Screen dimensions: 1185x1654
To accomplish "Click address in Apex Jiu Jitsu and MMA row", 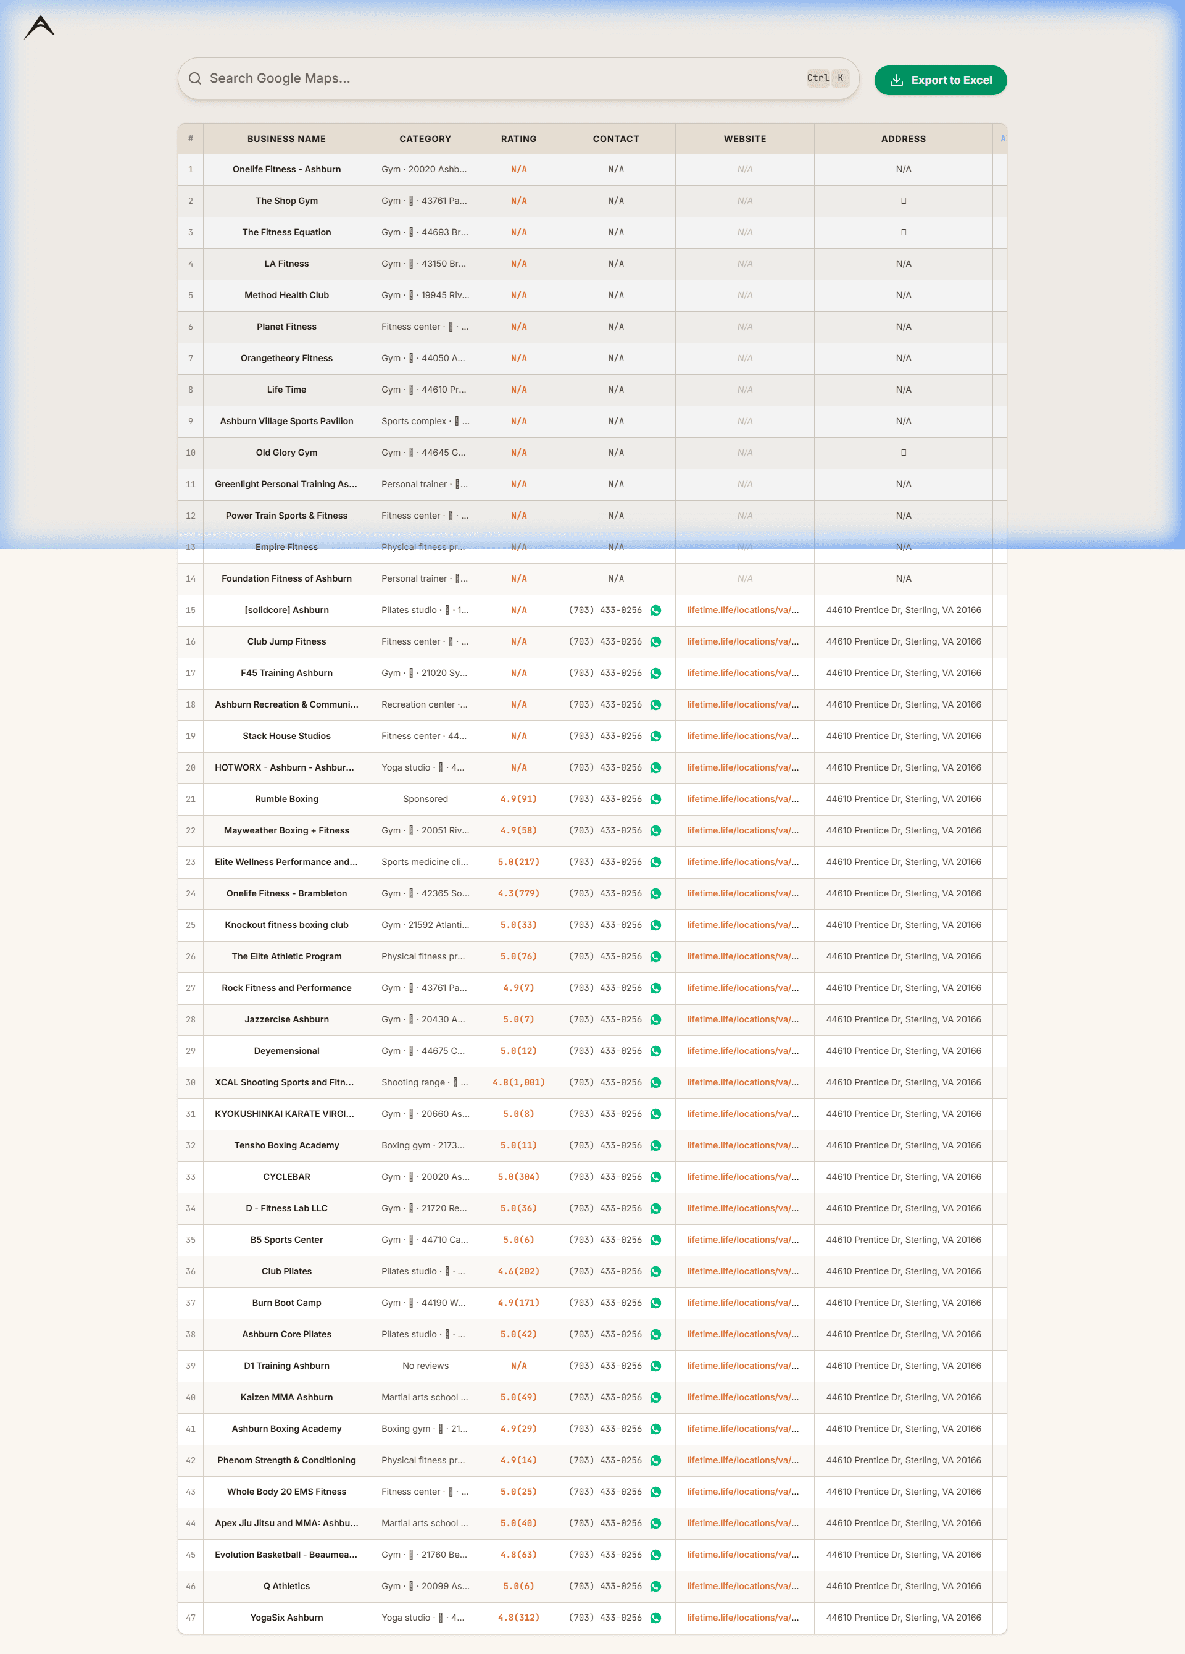I will 903,1524.
